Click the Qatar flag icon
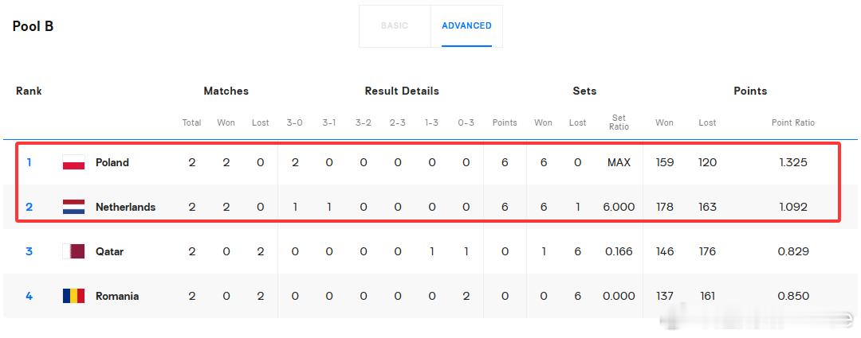Screen dimensions: 861x338 73,251
